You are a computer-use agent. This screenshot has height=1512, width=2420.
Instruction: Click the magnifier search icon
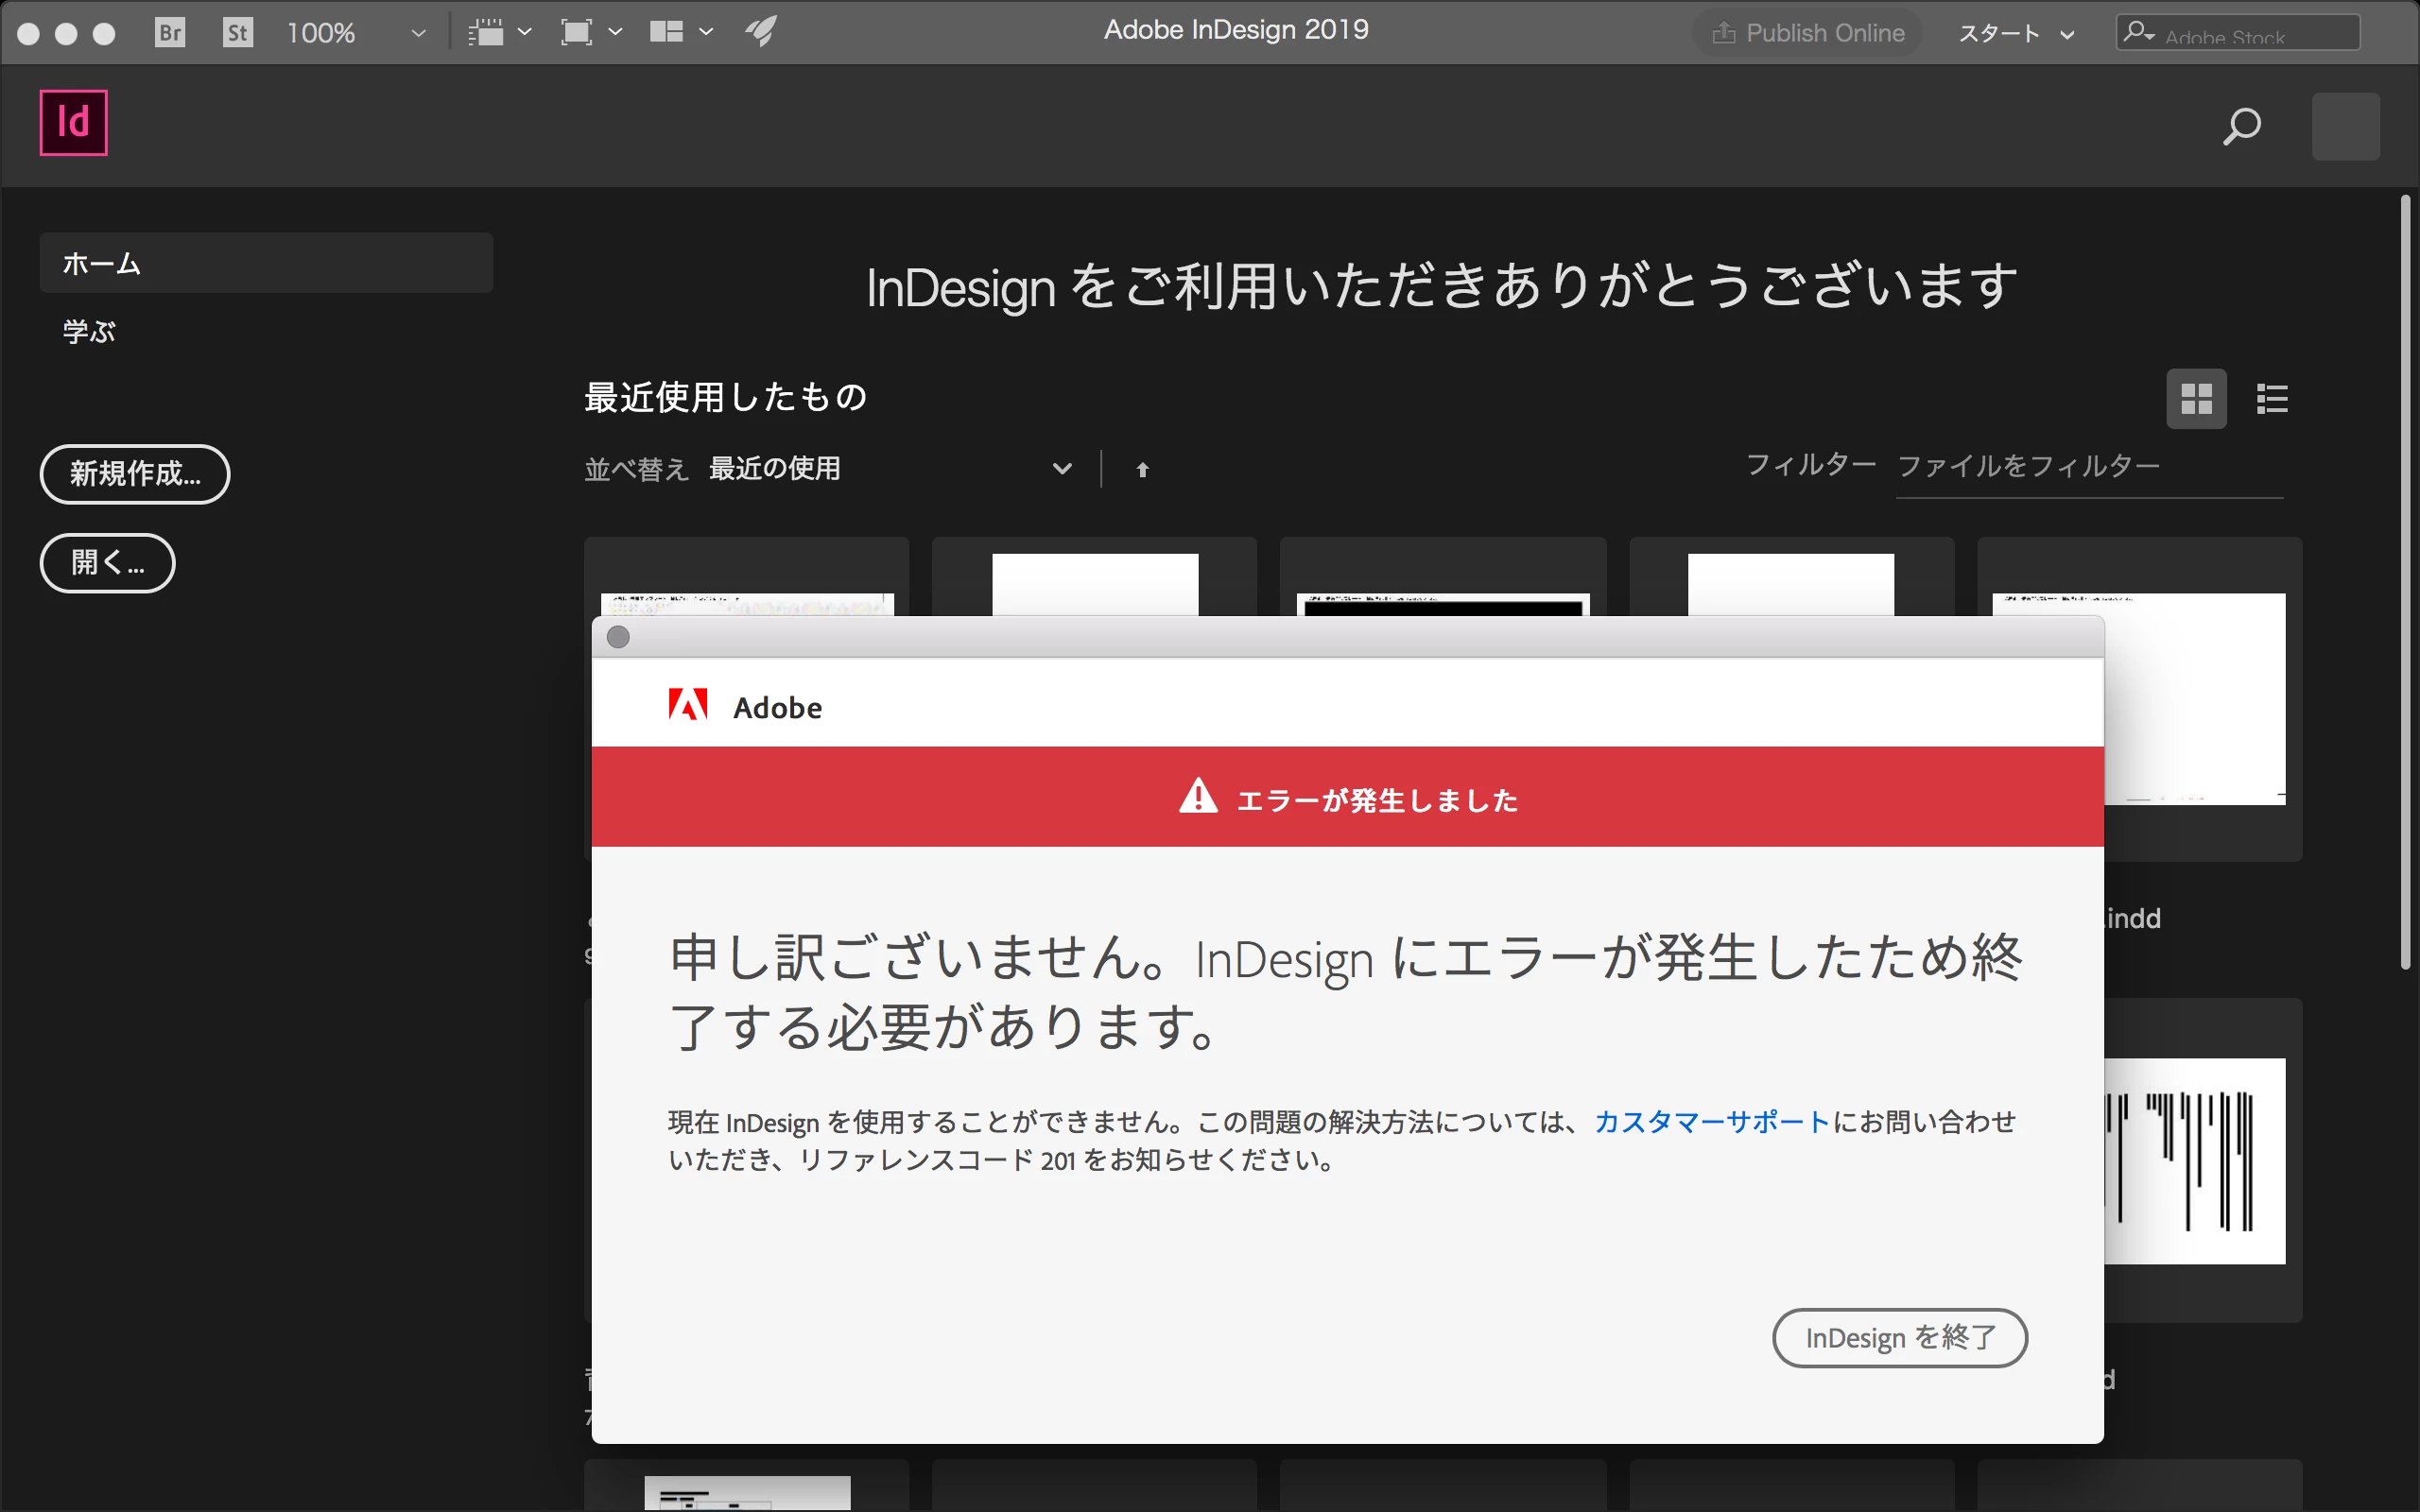click(x=2241, y=127)
